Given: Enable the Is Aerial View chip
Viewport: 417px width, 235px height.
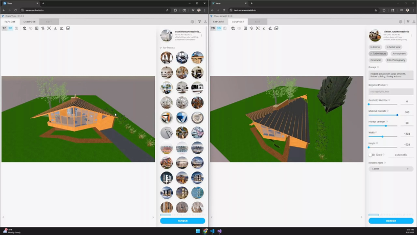Looking at the screenshot, I should point(393,47).
